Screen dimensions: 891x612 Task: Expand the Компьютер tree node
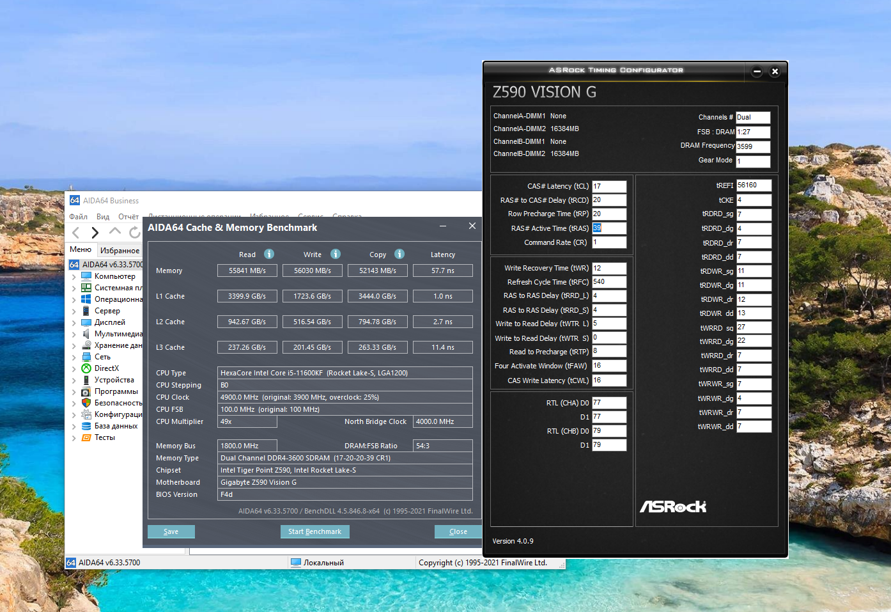pyautogui.click(x=74, y=277)
